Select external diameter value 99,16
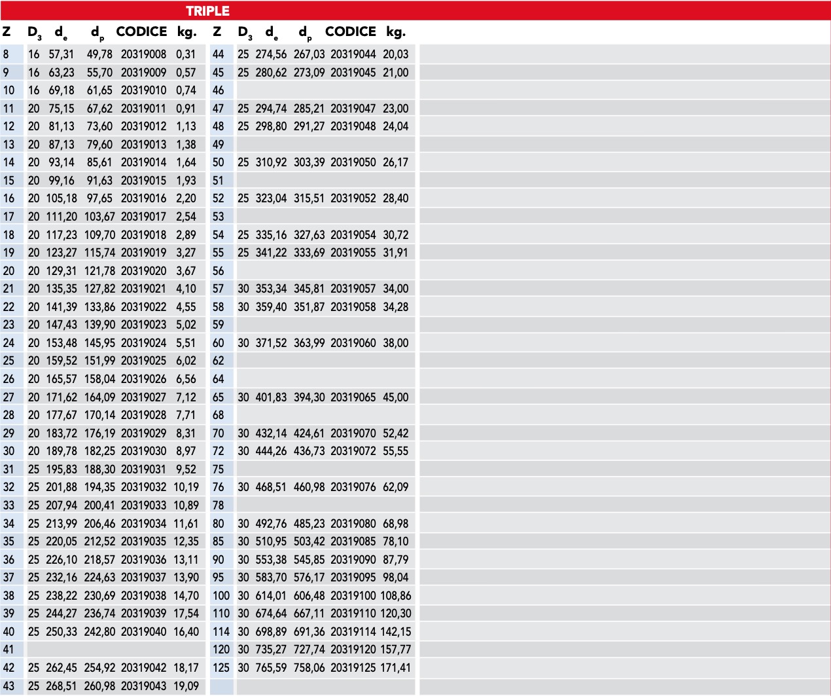This screenshot has height=696, width=831. pyautogui.click(x=62, y=181)
